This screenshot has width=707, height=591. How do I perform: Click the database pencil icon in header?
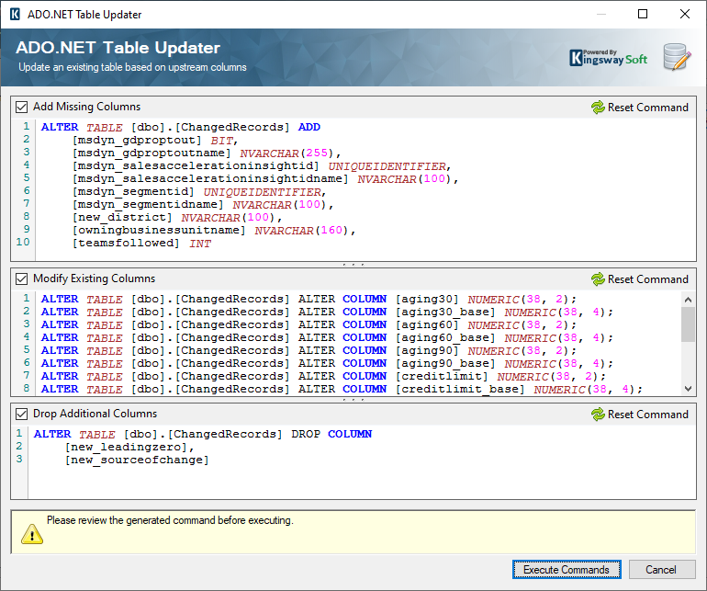tap(677, 57)
